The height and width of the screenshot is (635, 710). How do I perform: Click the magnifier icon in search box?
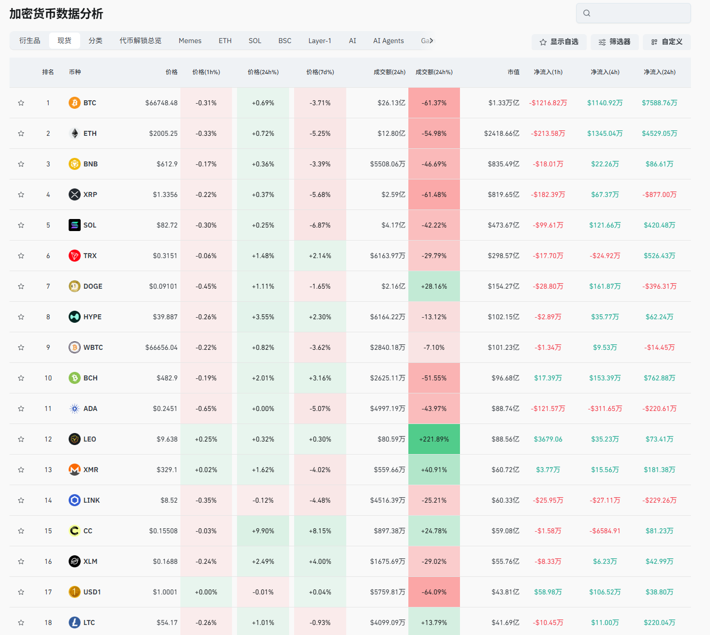[587, 13]
